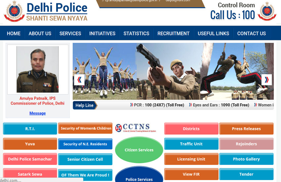Open the Services menu

tap(70, 33)
